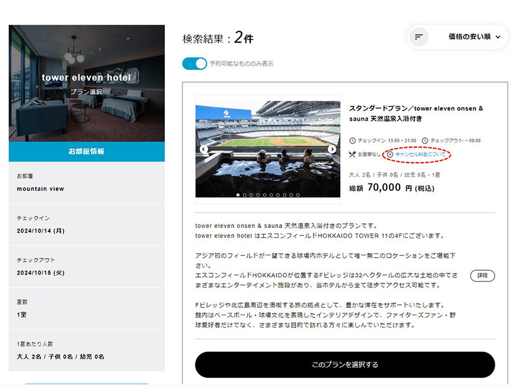Click the お食事なし label
The image size is (513, 387).
pos(369,154)
